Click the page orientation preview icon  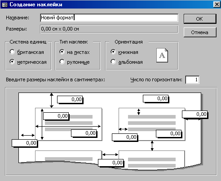click(x=162, y=55)
